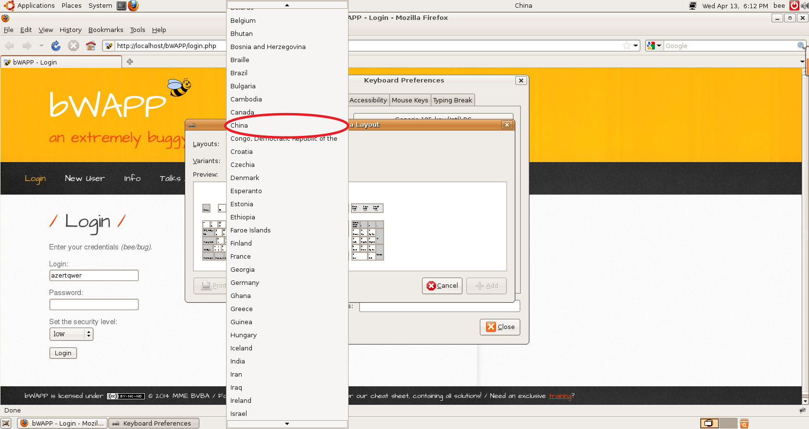809x429 pixels.
Task: Click the bWAPP - Login browser tab
Action: (x=61, y=62)
